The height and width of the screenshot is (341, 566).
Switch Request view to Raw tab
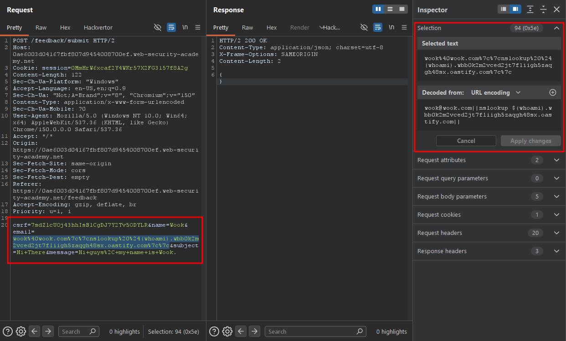41,28
